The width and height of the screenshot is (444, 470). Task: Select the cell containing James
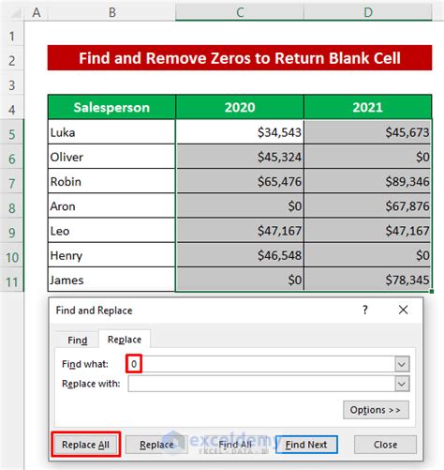point(111,280)
